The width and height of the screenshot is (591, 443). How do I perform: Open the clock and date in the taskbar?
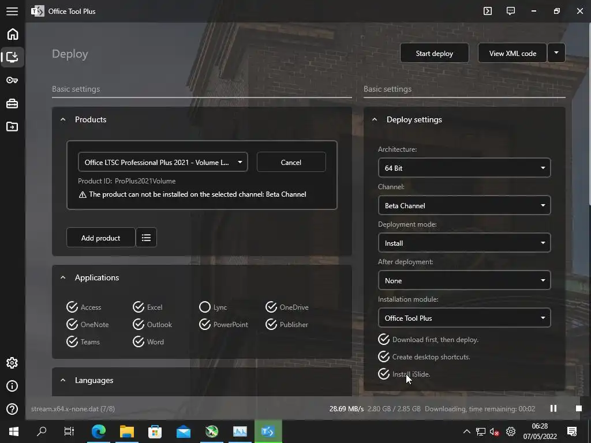(540, 431)
